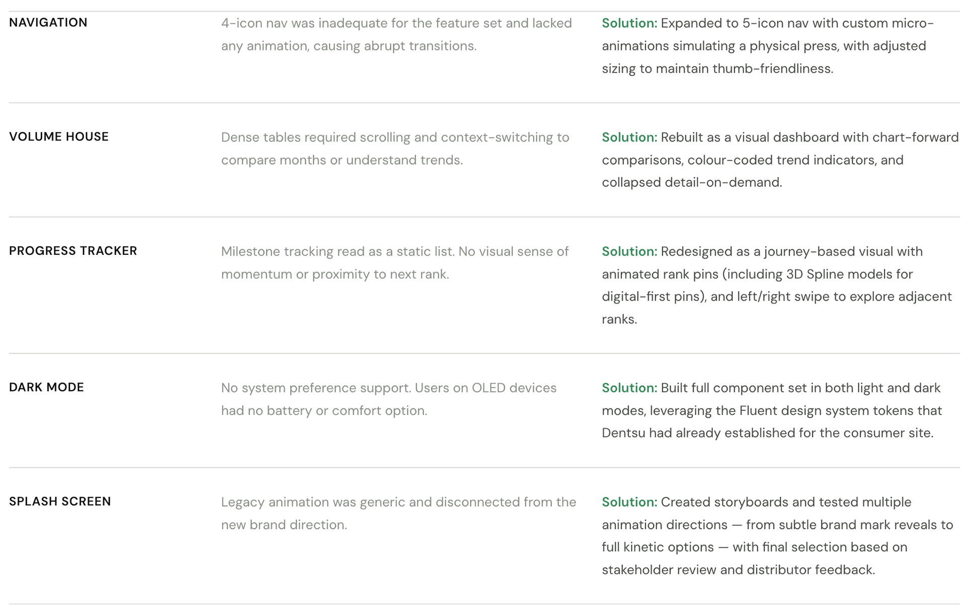
Task: Click the Splash Screen row's Solution label
Action: pyautogui.click(x=629, y=502)
